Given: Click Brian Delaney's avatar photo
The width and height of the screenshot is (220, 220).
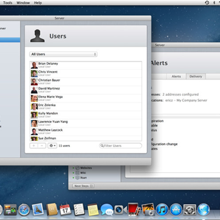Looking at the screenshot, I should tap(34, 65).
